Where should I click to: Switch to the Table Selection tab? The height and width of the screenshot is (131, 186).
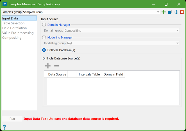tap(13, 23)
